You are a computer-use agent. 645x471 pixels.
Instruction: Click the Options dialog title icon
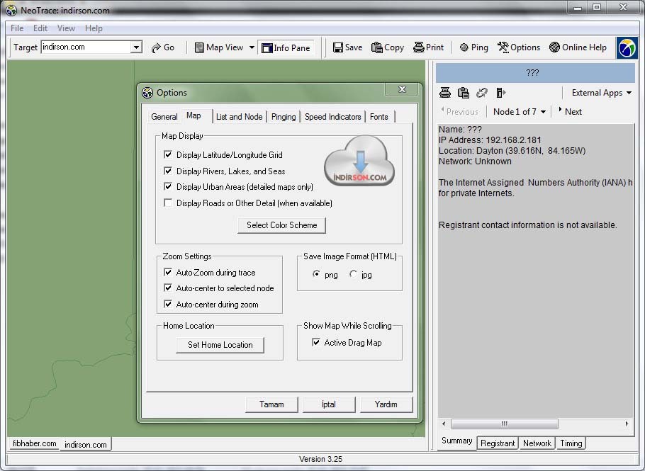point(147,93)
